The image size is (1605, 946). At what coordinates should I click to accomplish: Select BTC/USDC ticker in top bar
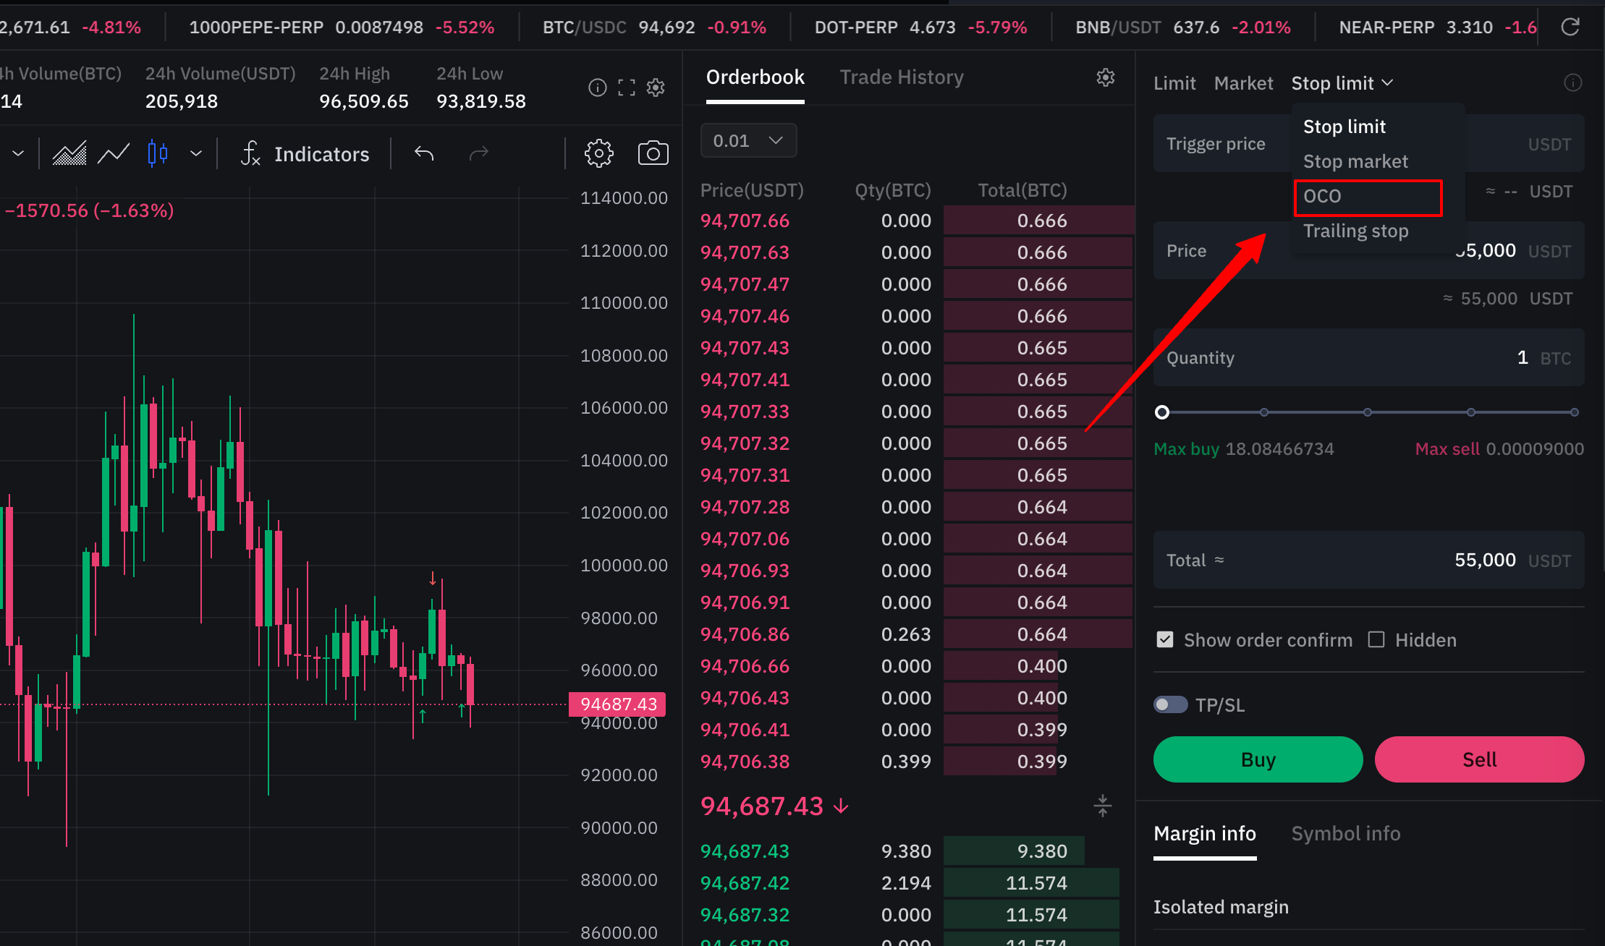click(654, 27)
